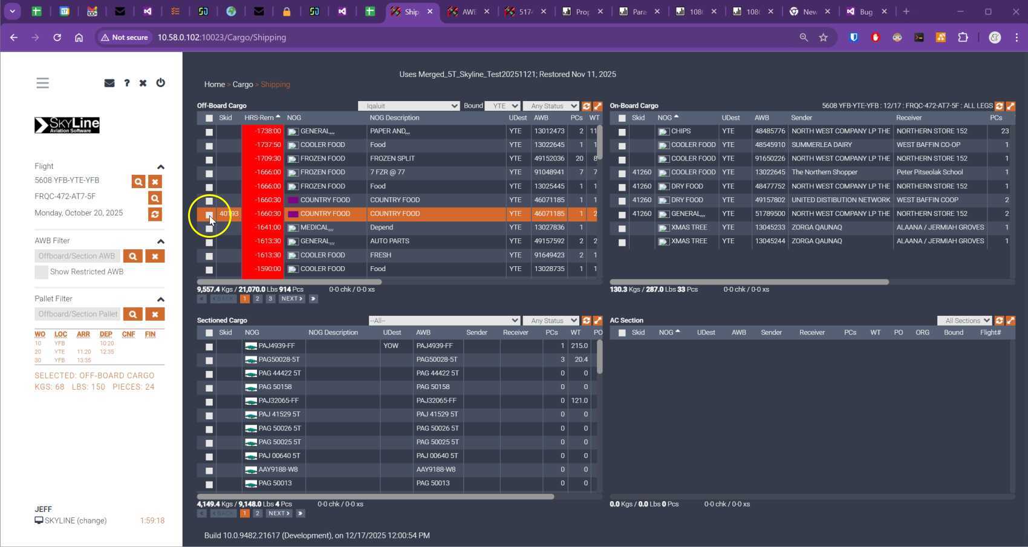The image size is (1028, 547).
Task: Open the Sectioned Cargo --All-- dropdown
Action: click(x=444, y=321)
